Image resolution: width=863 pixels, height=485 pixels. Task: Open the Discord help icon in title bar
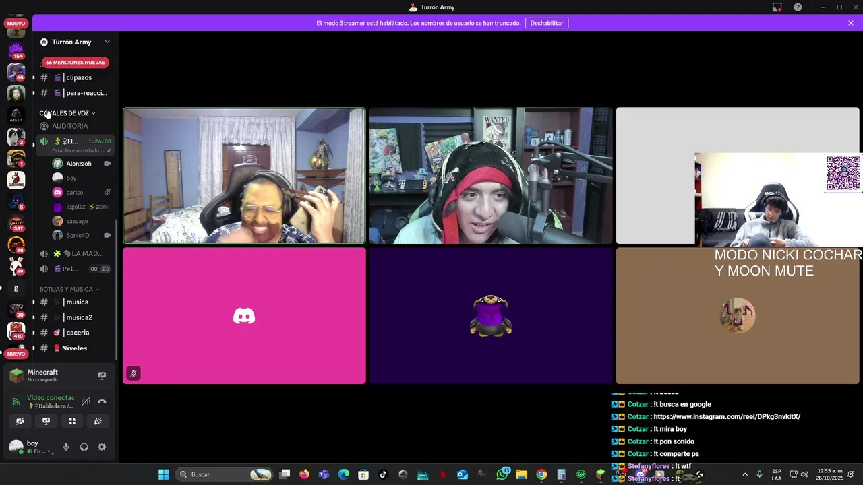[798, 7]
